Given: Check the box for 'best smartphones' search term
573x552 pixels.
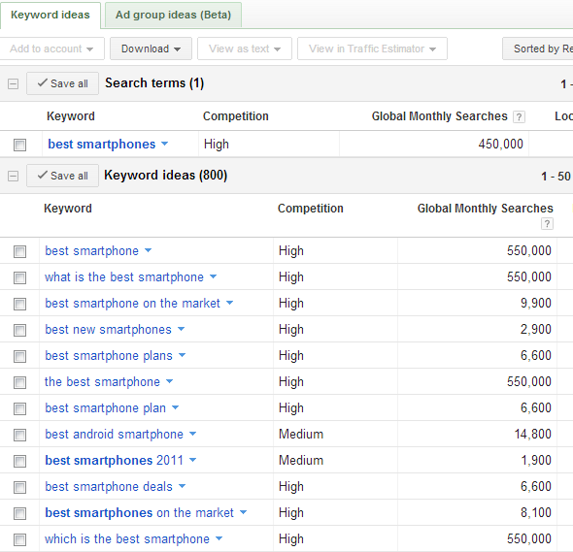Looking at the screenshot, I should [x=19, y=145].
